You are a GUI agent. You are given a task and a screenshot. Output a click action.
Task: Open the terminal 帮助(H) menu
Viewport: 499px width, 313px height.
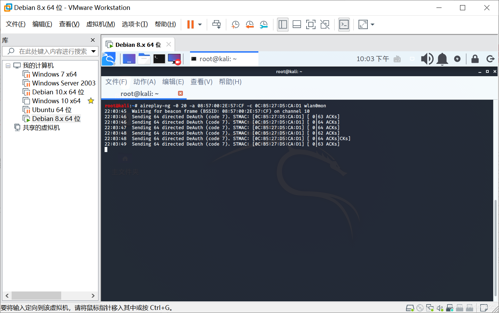[230, 82]
